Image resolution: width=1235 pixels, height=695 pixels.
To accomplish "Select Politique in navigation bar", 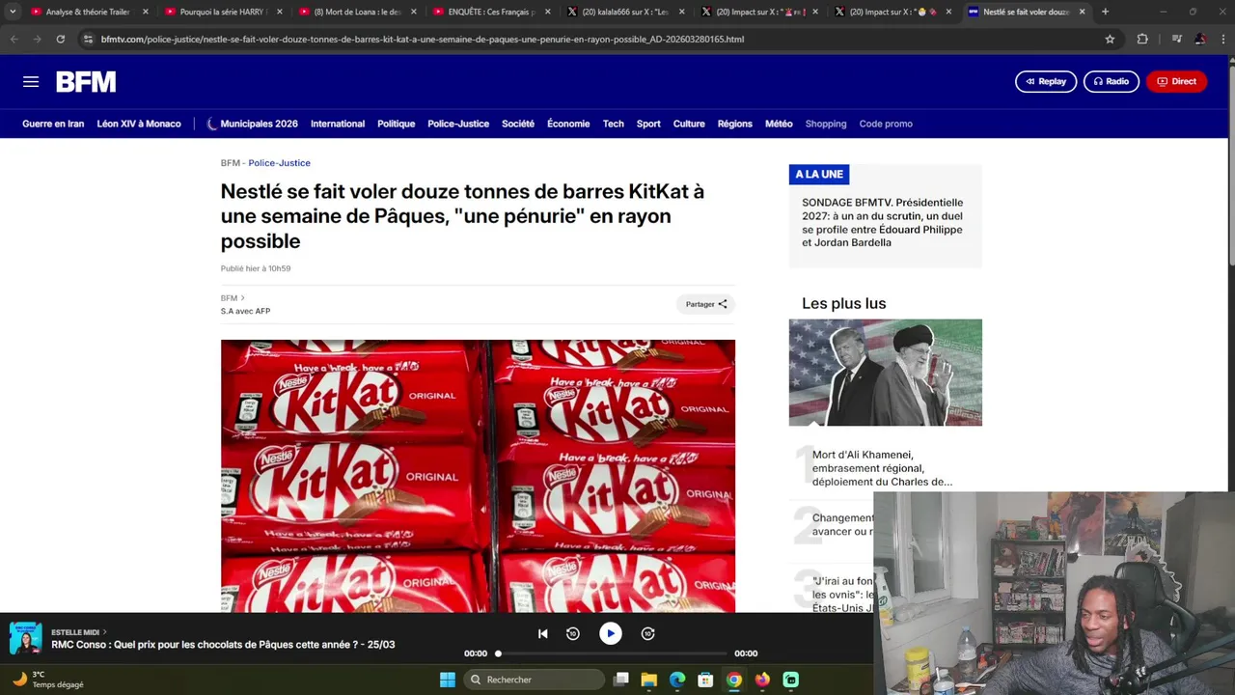I will click(x=396, y=124).
